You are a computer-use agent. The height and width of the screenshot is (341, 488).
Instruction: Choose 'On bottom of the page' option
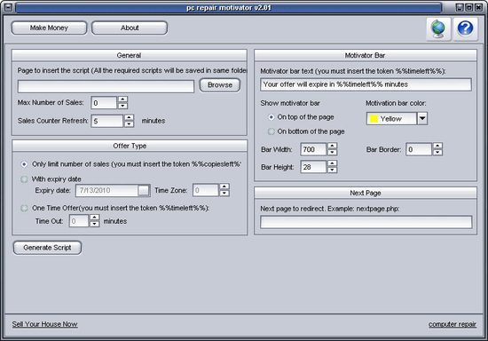click(272, 131)
